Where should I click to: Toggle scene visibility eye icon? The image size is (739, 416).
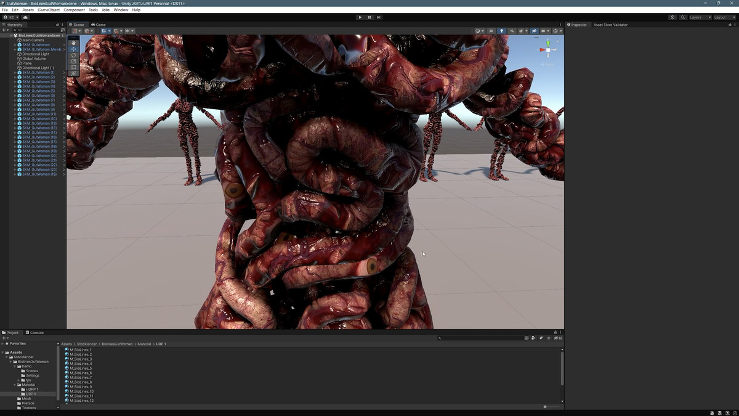tap(534, 31)
